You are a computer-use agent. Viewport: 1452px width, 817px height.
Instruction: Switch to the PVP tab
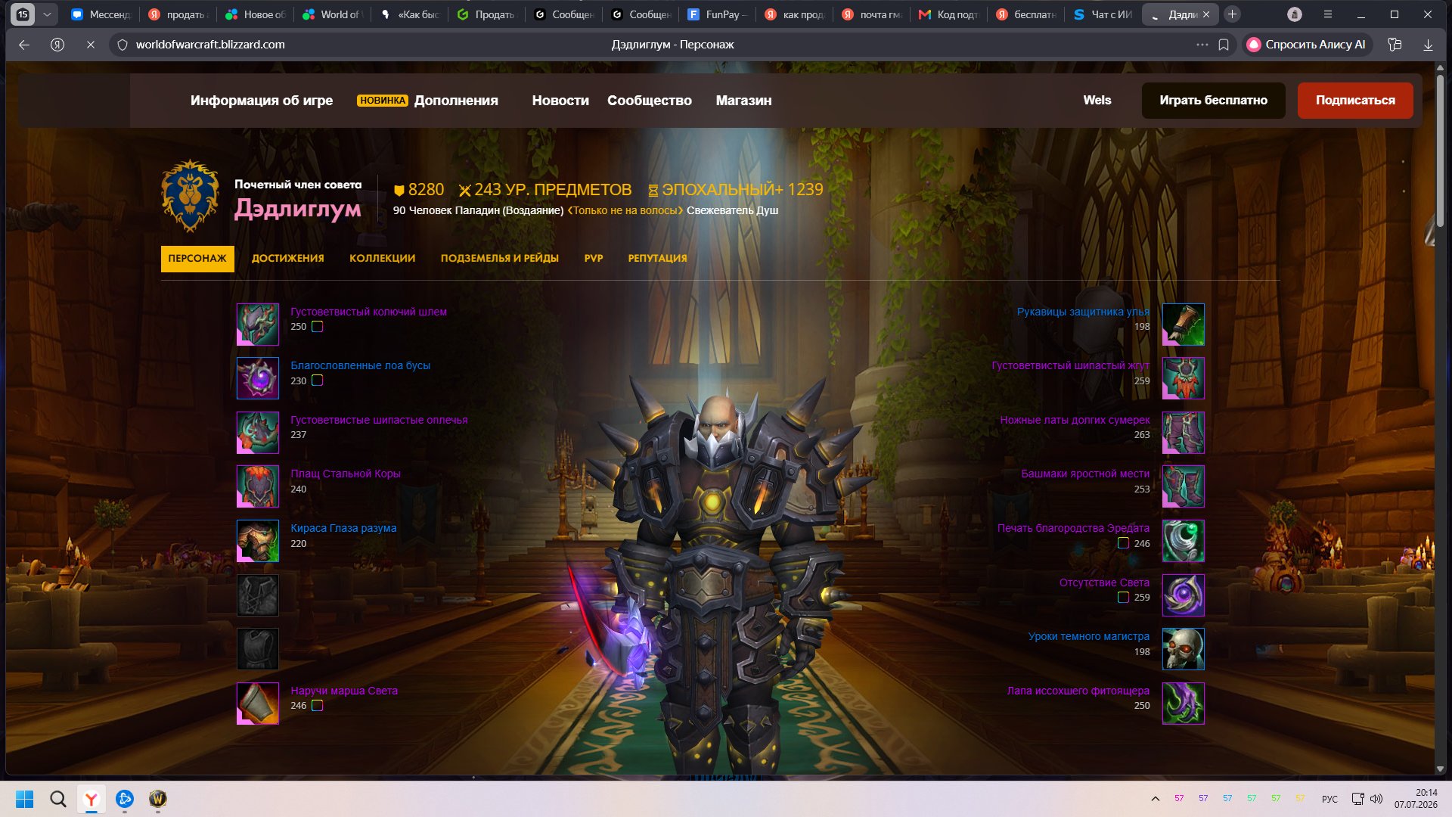[x=594, y=259]
